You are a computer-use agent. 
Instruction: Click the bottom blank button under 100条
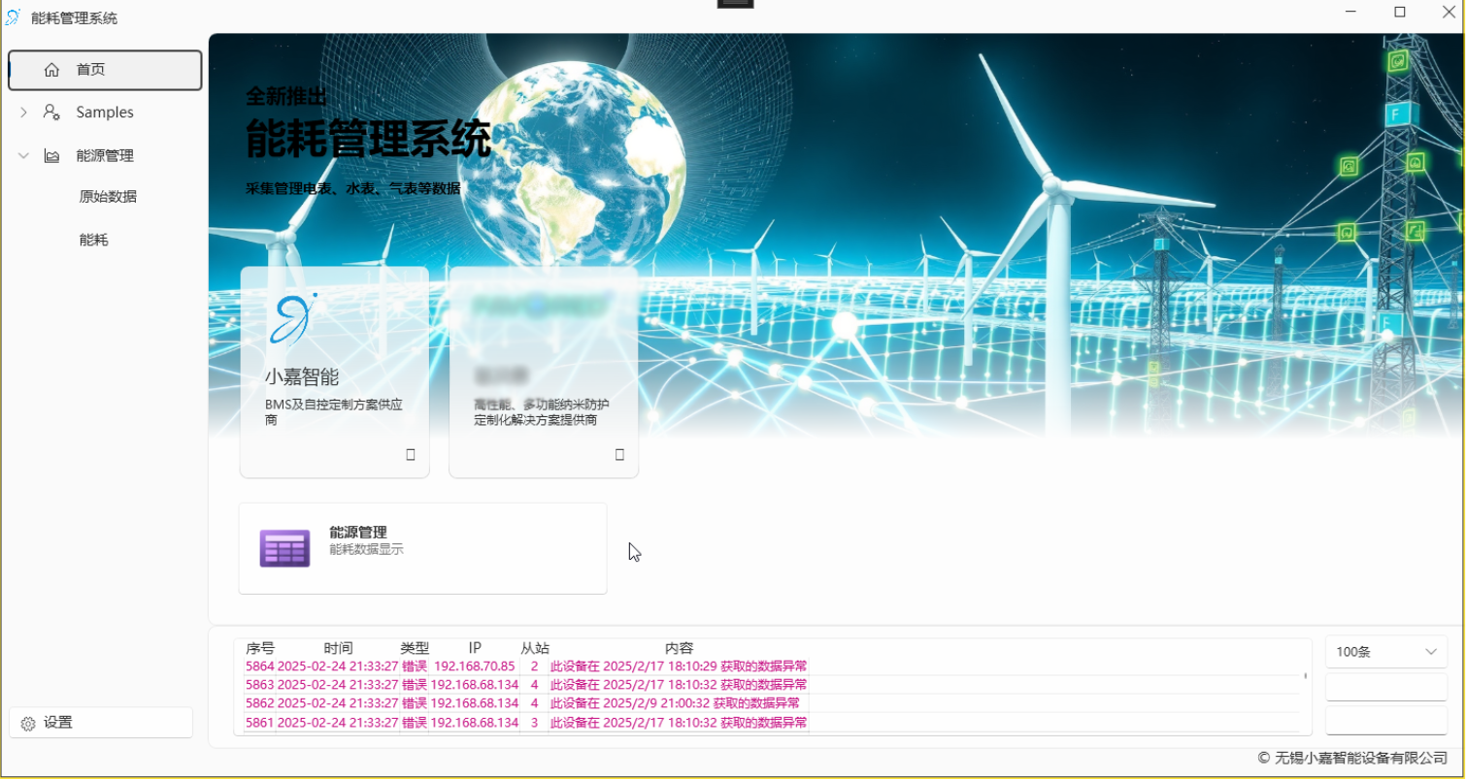pos(1385,720)
